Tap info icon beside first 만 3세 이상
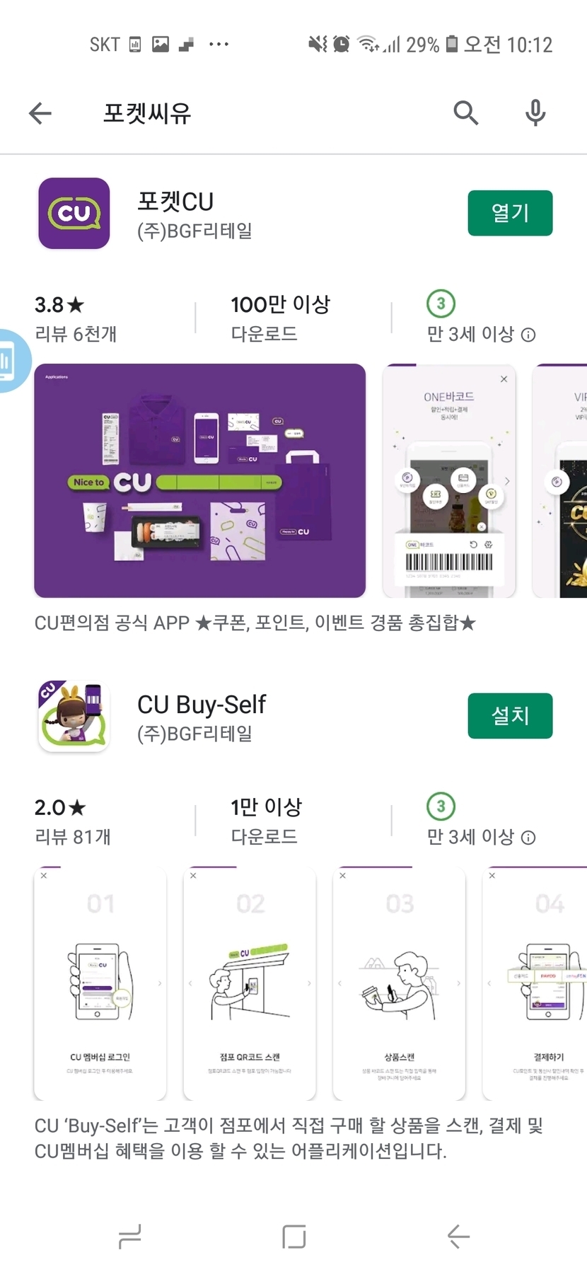Screen dimensions: 587x1272 click(x=528, y=335)
